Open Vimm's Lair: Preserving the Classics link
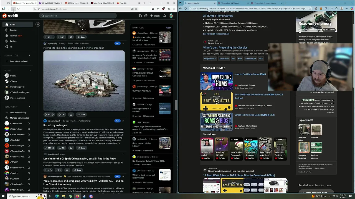Image resolution: width=355 pixels, height=199 pixels. (x=225, y=48)
